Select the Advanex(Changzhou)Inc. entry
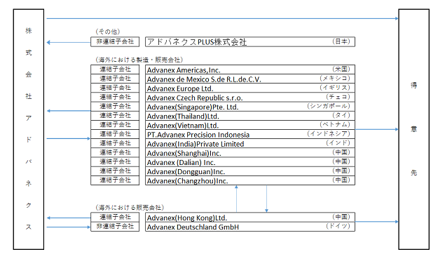 pos(250,180)
